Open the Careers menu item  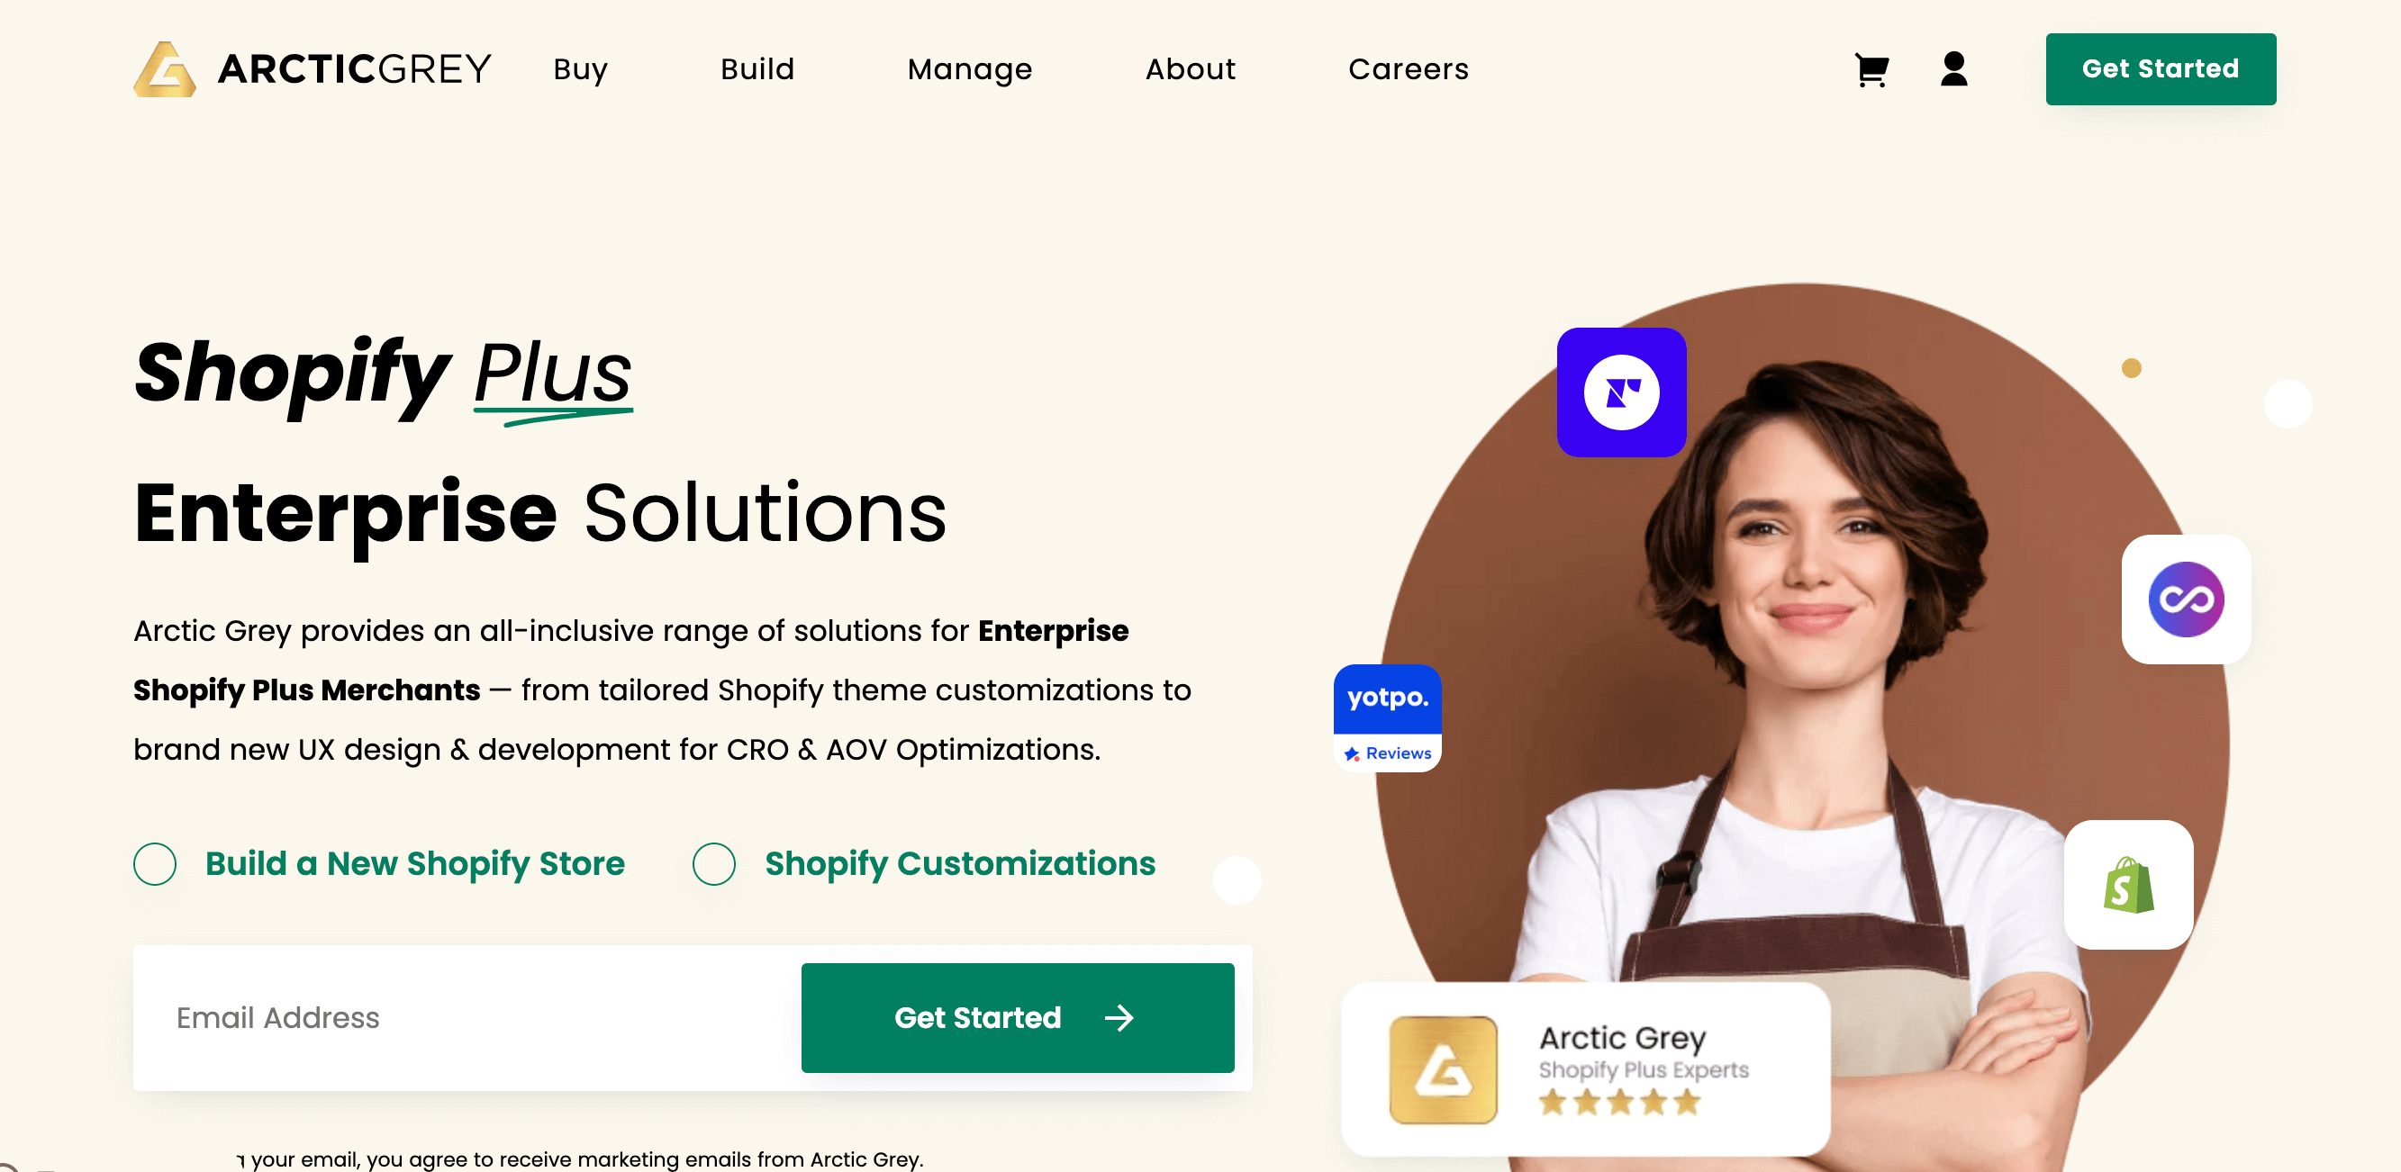[1408, 68]
